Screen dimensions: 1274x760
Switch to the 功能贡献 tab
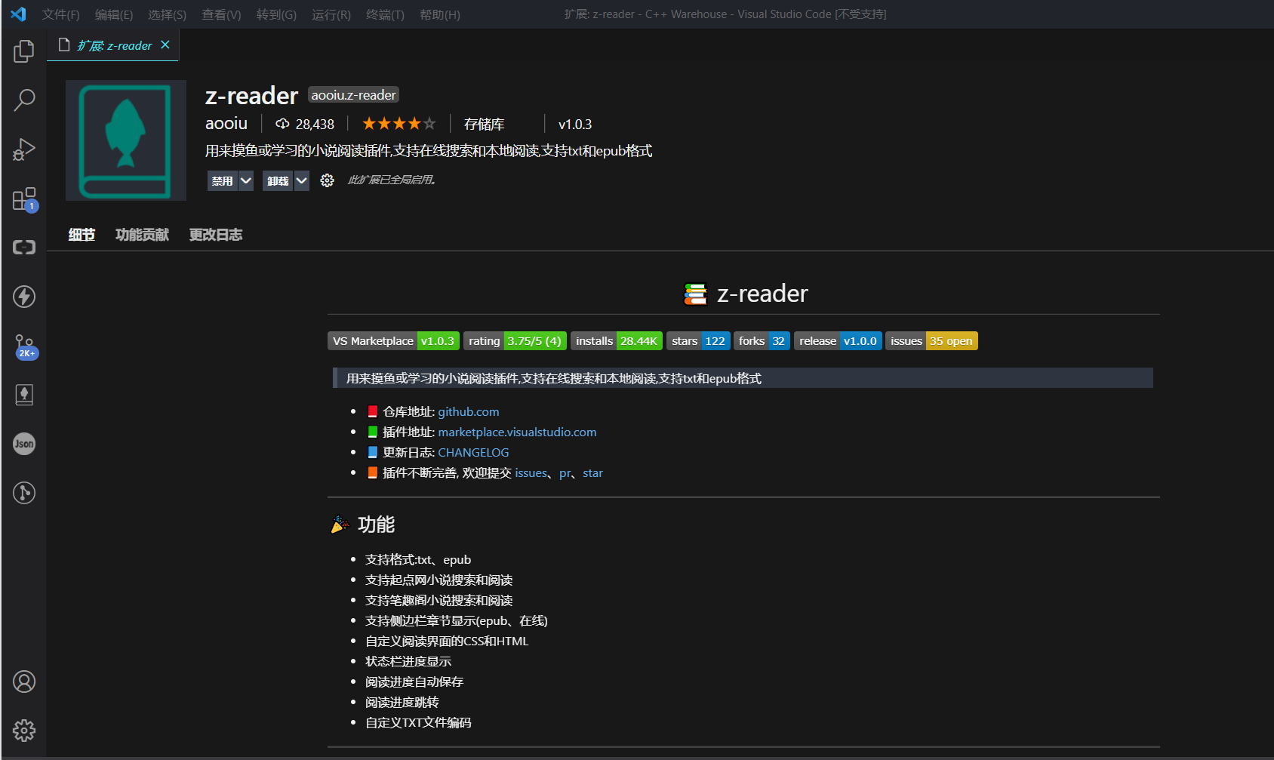click(x=142, y=235)
